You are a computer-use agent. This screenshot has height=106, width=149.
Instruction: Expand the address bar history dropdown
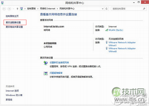103,9
